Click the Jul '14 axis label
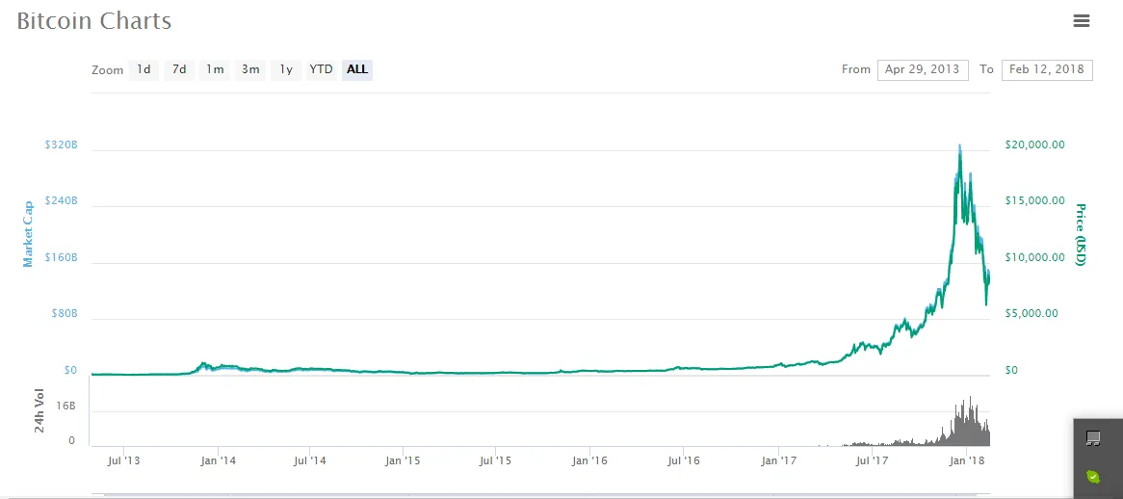Image resolution: width=1123 pixels, height=499 pixels. coord(311,460)
